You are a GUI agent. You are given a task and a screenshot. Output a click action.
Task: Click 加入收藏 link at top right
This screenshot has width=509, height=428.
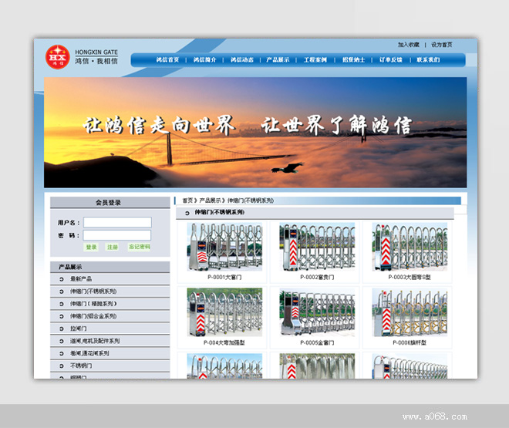pos(409,45)
